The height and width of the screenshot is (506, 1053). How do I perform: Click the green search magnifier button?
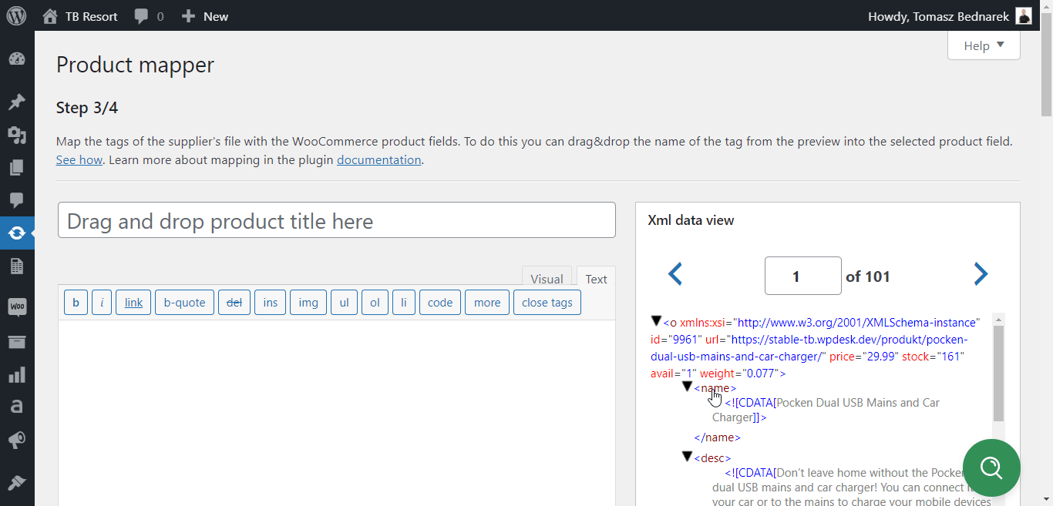tap(991, 467)
